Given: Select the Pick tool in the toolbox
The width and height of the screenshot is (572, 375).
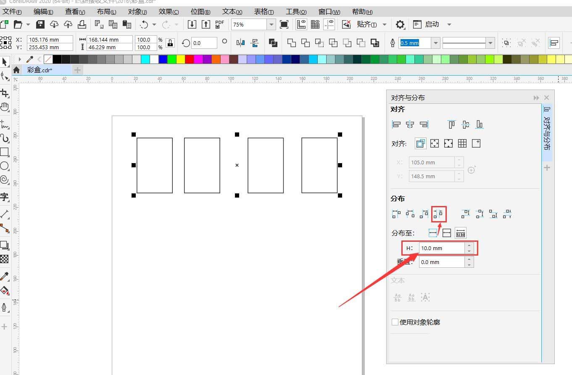Looking at the screenshot, I should pyautogui.click(x=5, y=61).
